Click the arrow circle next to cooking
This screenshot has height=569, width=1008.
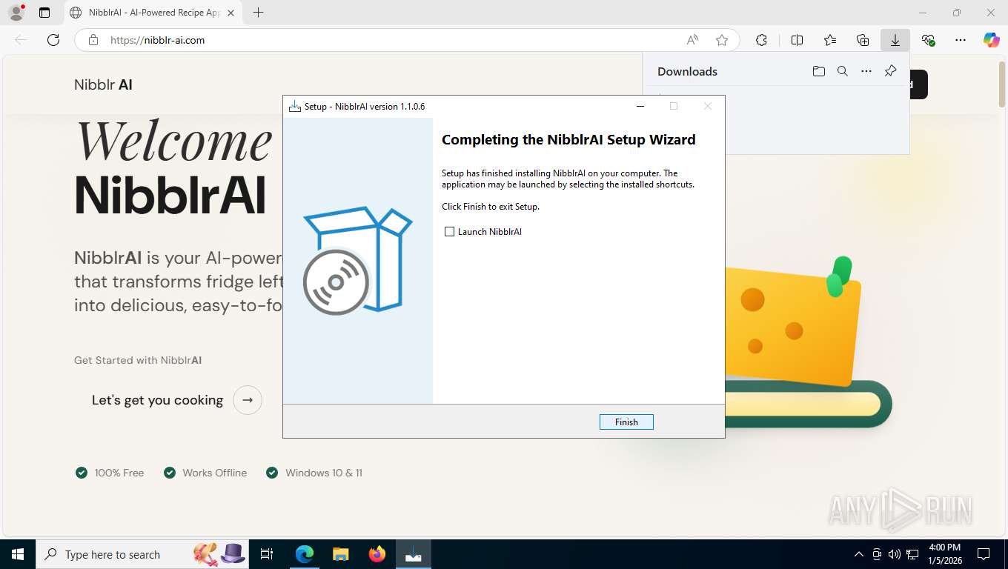pos(248,400)
